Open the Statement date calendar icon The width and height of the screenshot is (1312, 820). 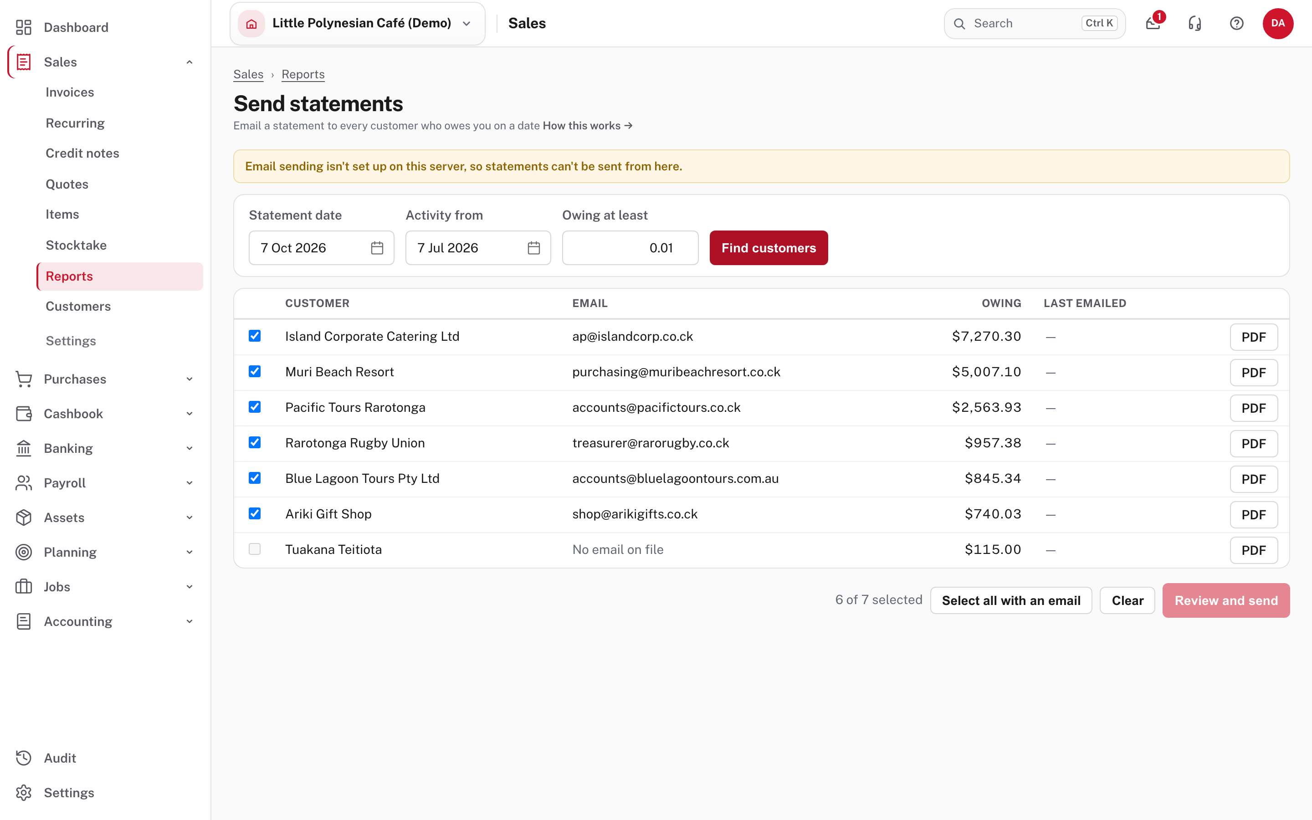coord(377,248)
